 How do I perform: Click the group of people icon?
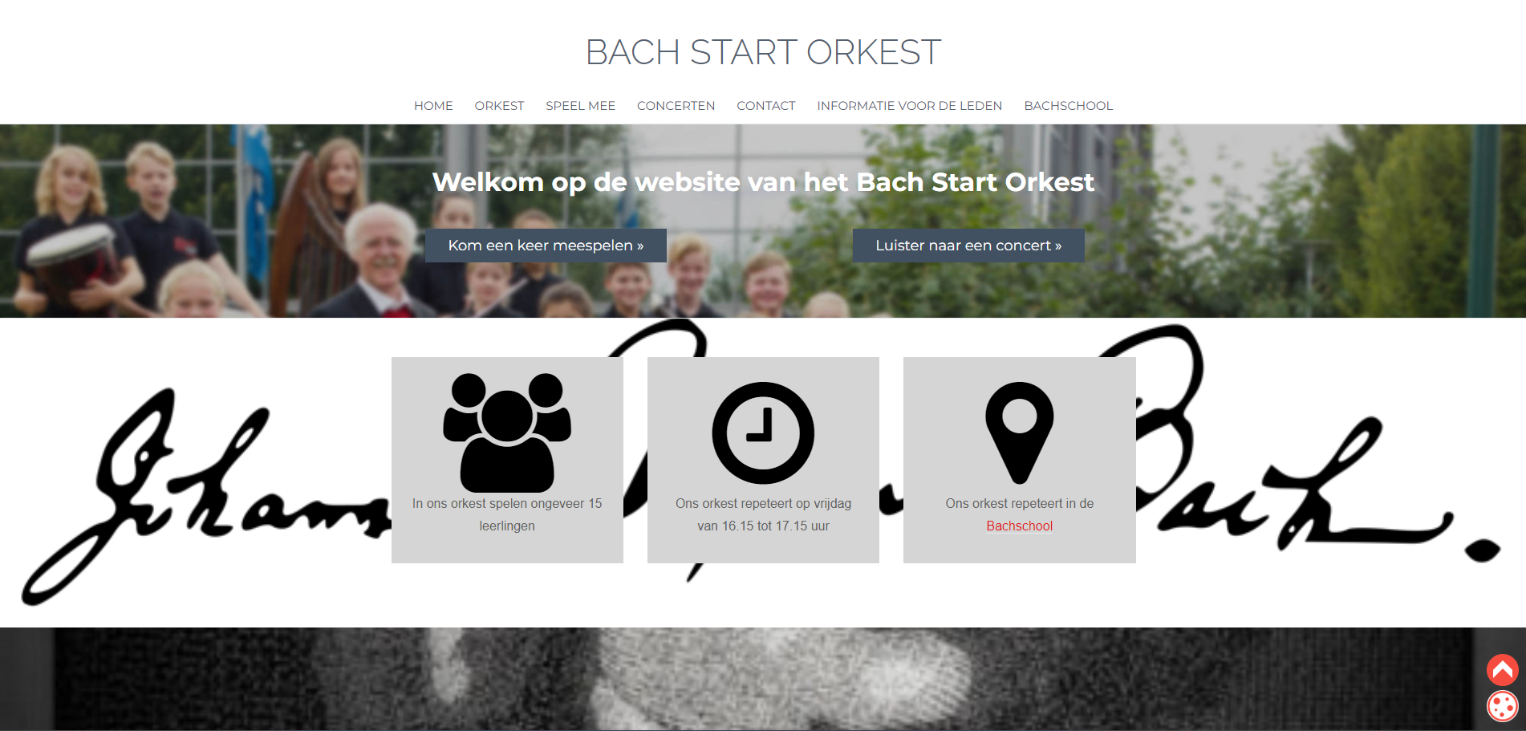pos(507,433)
